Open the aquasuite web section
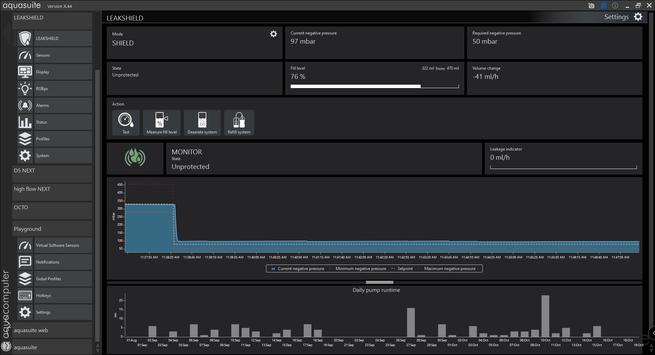This screenshot has width=655, height=355. point(52,330)
